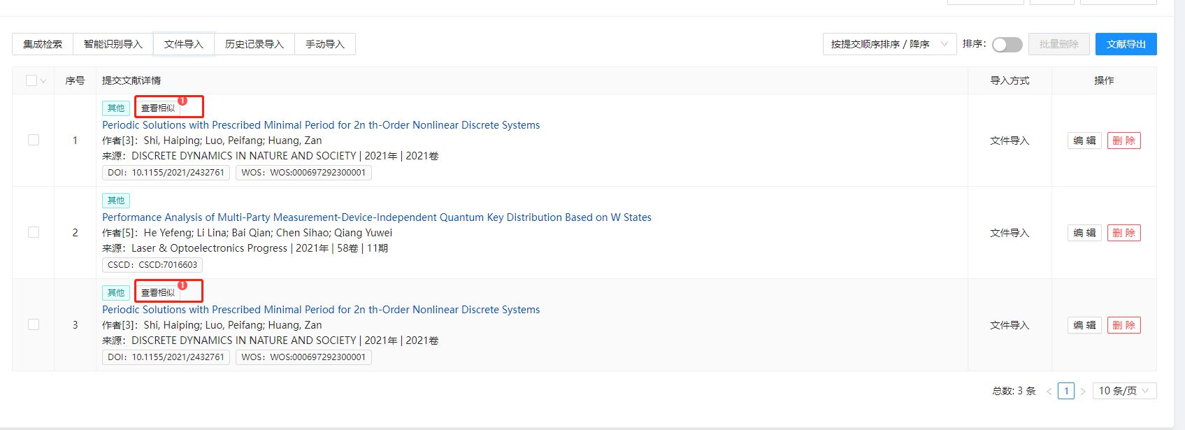Click the 查看相似 badge on row 1
This screenshot has width=1185, height=430.
[158, 108]
